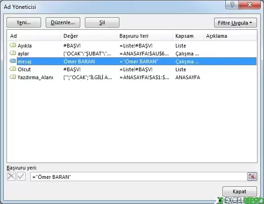Delete the selected name with Sil
The width and height of the screenshot is (264, 204).
tap(102, 22)
